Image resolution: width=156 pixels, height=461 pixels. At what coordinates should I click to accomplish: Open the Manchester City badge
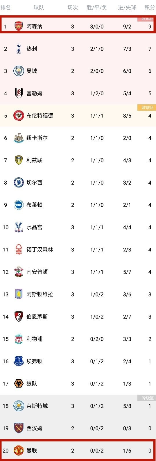[x=19, y=71]
